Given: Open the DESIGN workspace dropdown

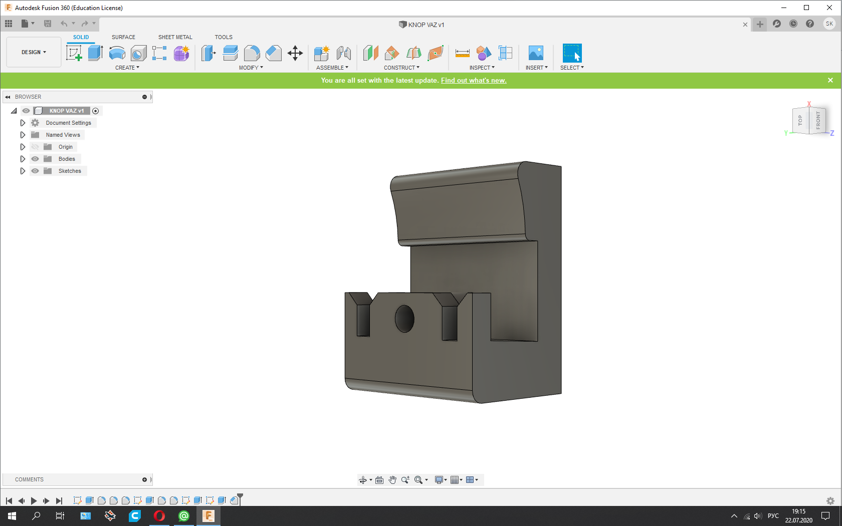Looking at the screenshot, I should [x=34, y=52].
